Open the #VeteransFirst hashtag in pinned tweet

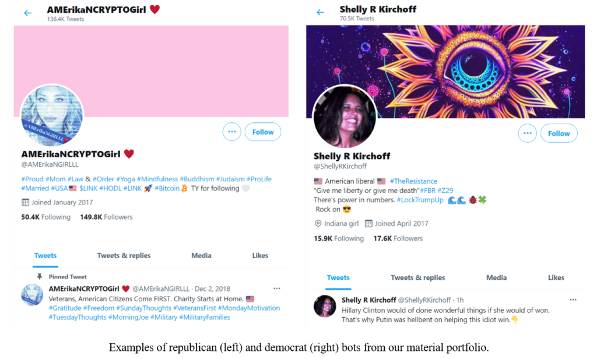[194, 308]
